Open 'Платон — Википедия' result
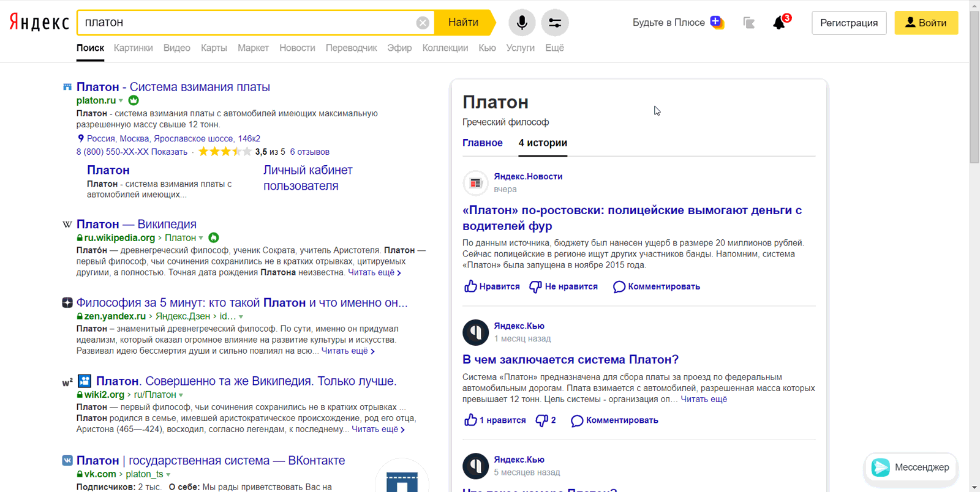 click(137, 225)
